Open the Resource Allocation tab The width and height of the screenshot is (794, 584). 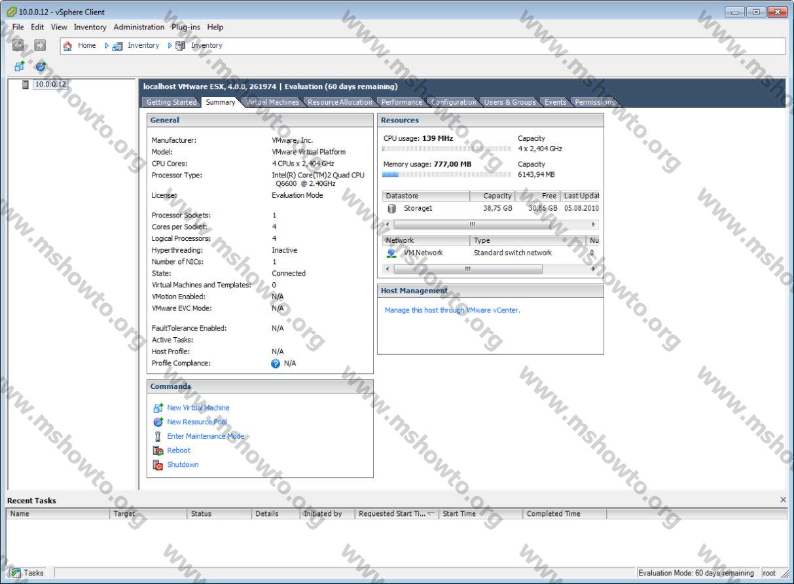pos(340,102)
